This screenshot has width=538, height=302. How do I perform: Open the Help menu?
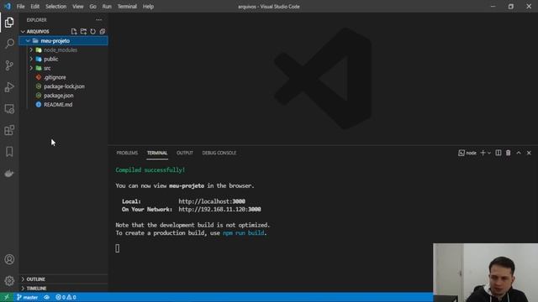pyautogui.click(x=148, y=7)
